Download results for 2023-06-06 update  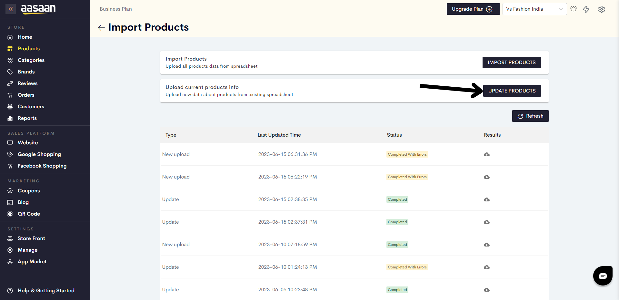click(487, 290)
